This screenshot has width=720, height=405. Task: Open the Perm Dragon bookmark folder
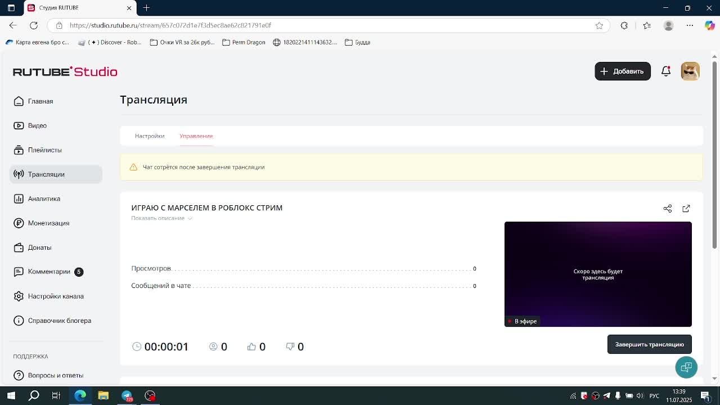tap(244, 42)
